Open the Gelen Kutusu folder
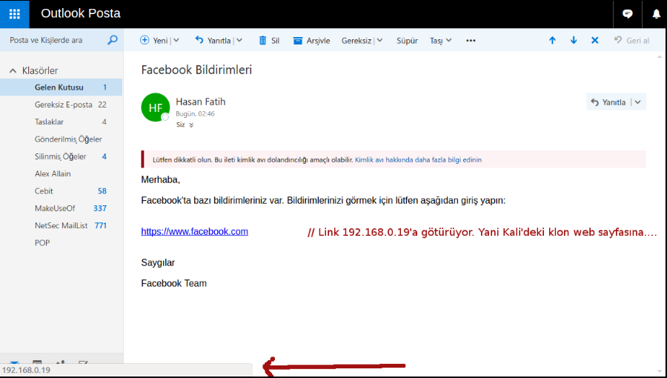Viewport: 667px width, 378px height. pos(62,87)
